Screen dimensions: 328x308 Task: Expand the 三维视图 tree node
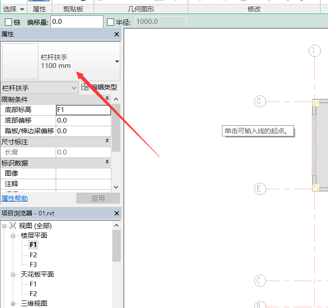[13, 304]
